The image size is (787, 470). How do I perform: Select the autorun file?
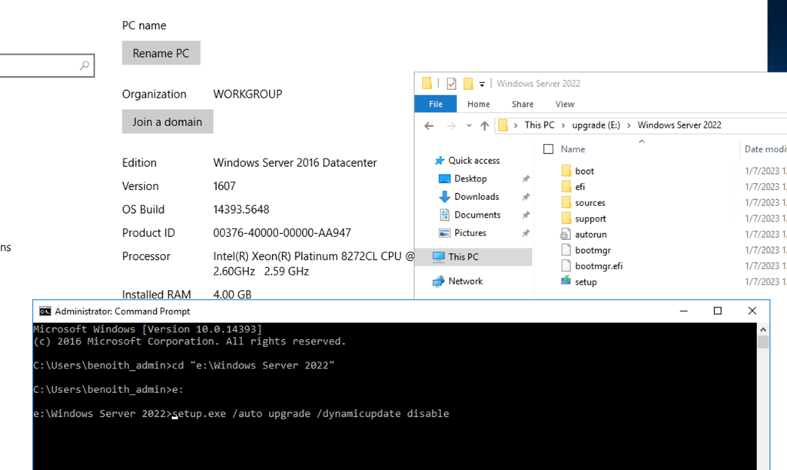pyautogui.click(x=586, y=234)
